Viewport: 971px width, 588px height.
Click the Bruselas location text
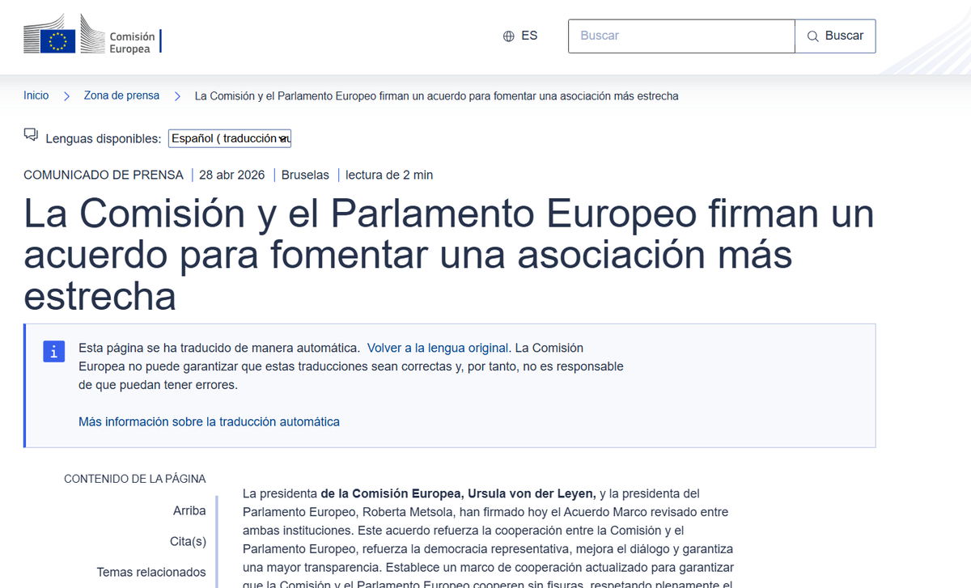[x=305, y=175]
